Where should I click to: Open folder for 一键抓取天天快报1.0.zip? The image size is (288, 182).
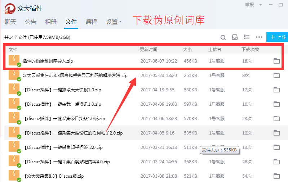pyautogui.click(x=276, y=90)
